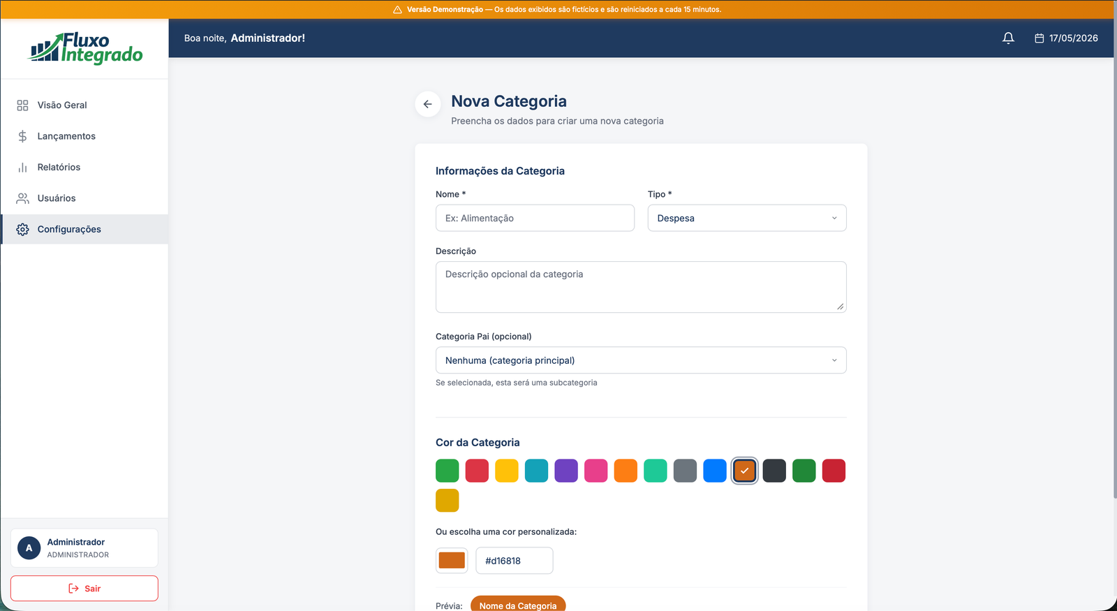Focus the Nome input field

click(535, 218)
